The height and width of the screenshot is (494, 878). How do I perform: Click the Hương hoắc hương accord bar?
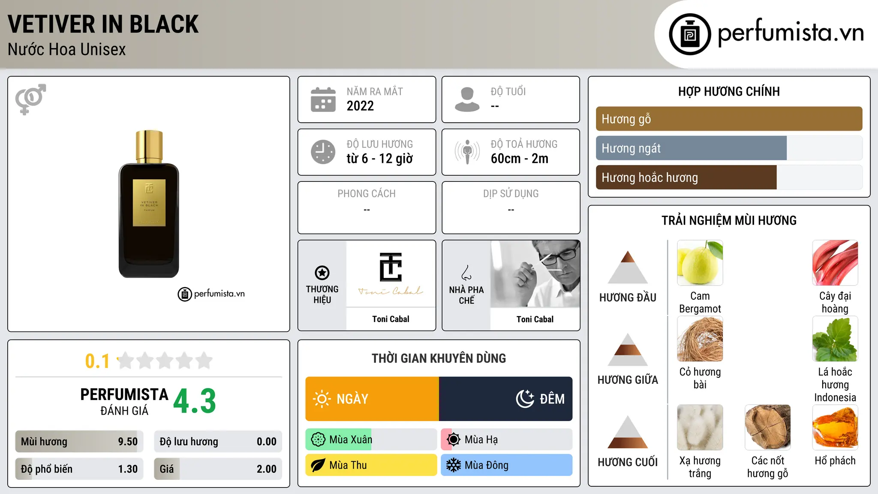(x=729, y=177)
